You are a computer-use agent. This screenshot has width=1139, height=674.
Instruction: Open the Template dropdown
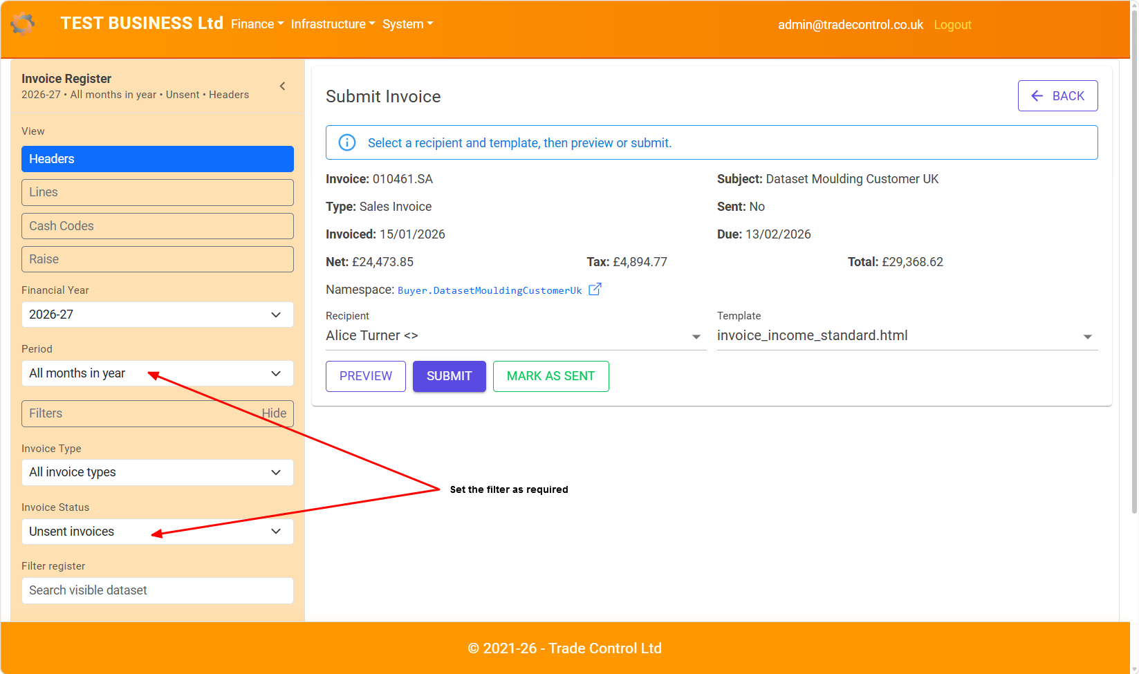907,336
